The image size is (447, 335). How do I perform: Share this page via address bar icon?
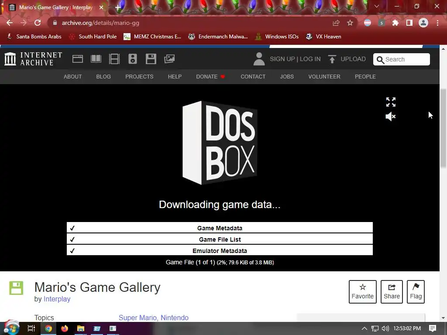tap(336, 23)
